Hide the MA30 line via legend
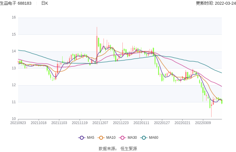Viewport: 236px width, 152px height. (x=122, y=138)
